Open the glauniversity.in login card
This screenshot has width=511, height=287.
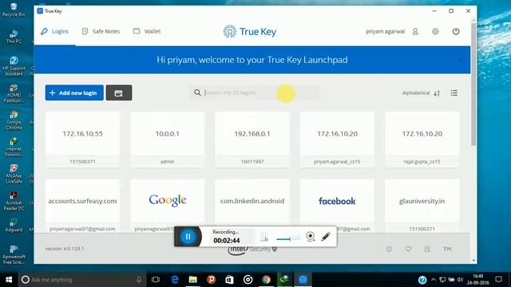[x=422, y=206]
